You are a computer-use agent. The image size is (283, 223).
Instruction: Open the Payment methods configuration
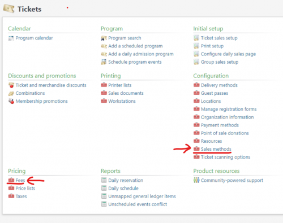(x=220, y=125)
